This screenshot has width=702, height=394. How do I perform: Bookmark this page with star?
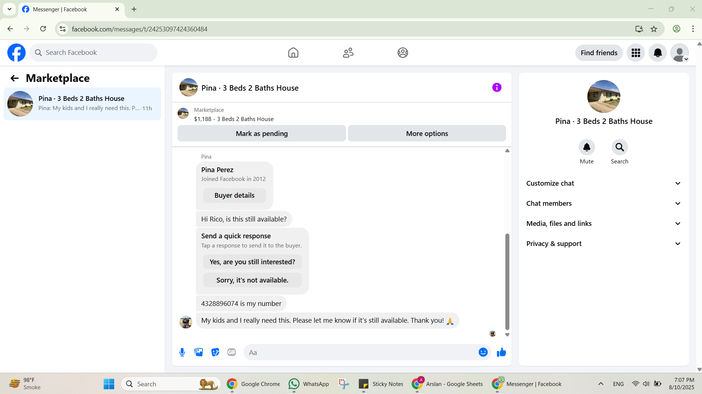[x=654, y=29]
